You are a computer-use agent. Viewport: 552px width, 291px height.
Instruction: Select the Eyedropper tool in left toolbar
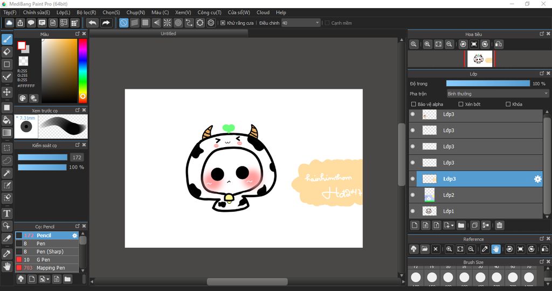tap(6, 253)
